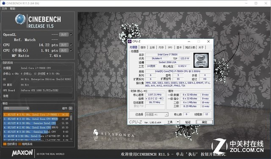
Task: Click the CPU-Z title bar icon
Action: tap(130, 41)
